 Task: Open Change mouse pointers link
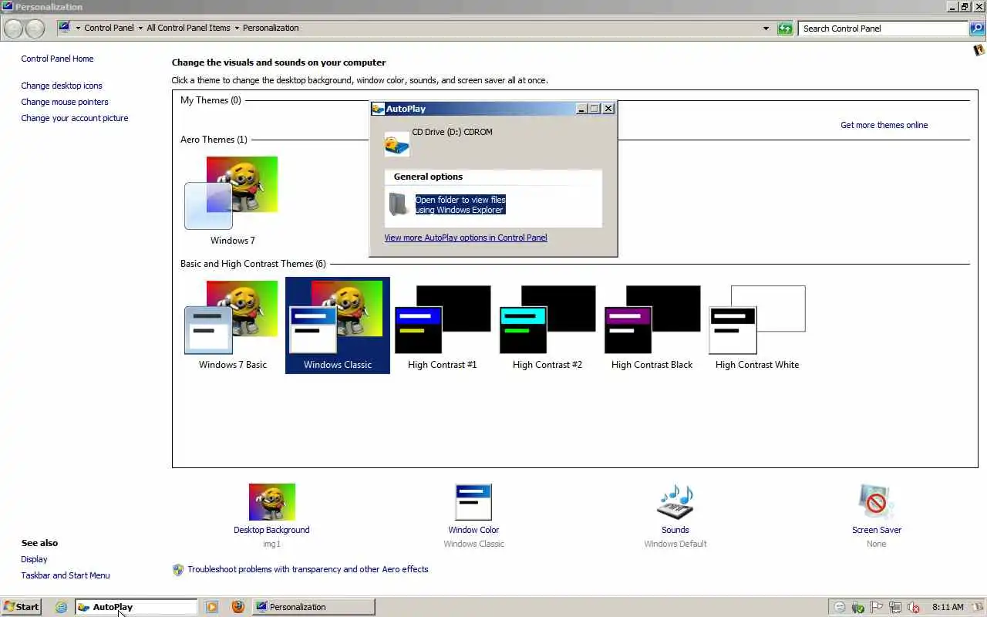point(65,102)
